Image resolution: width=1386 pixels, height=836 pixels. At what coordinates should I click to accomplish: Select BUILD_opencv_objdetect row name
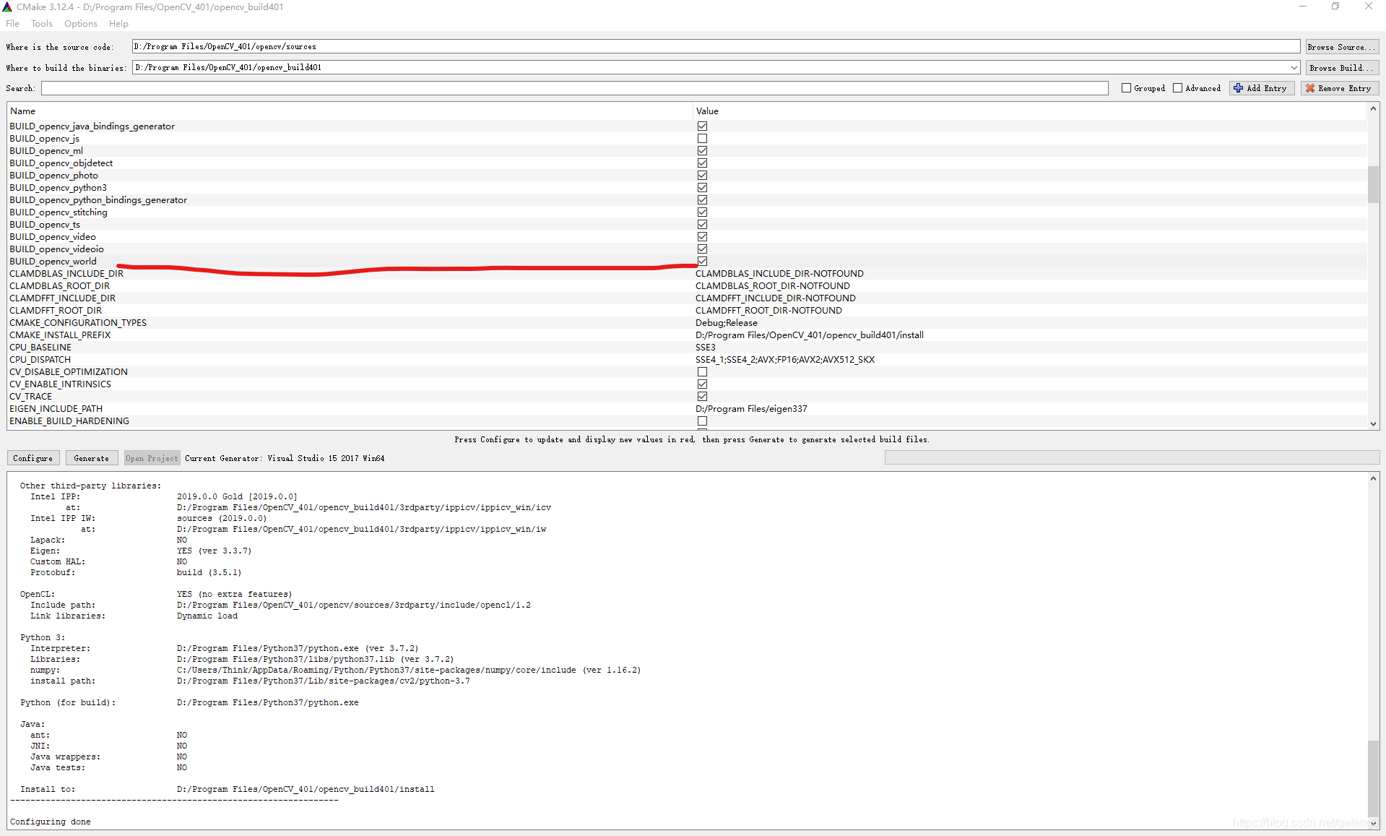(x=61, y=163)
